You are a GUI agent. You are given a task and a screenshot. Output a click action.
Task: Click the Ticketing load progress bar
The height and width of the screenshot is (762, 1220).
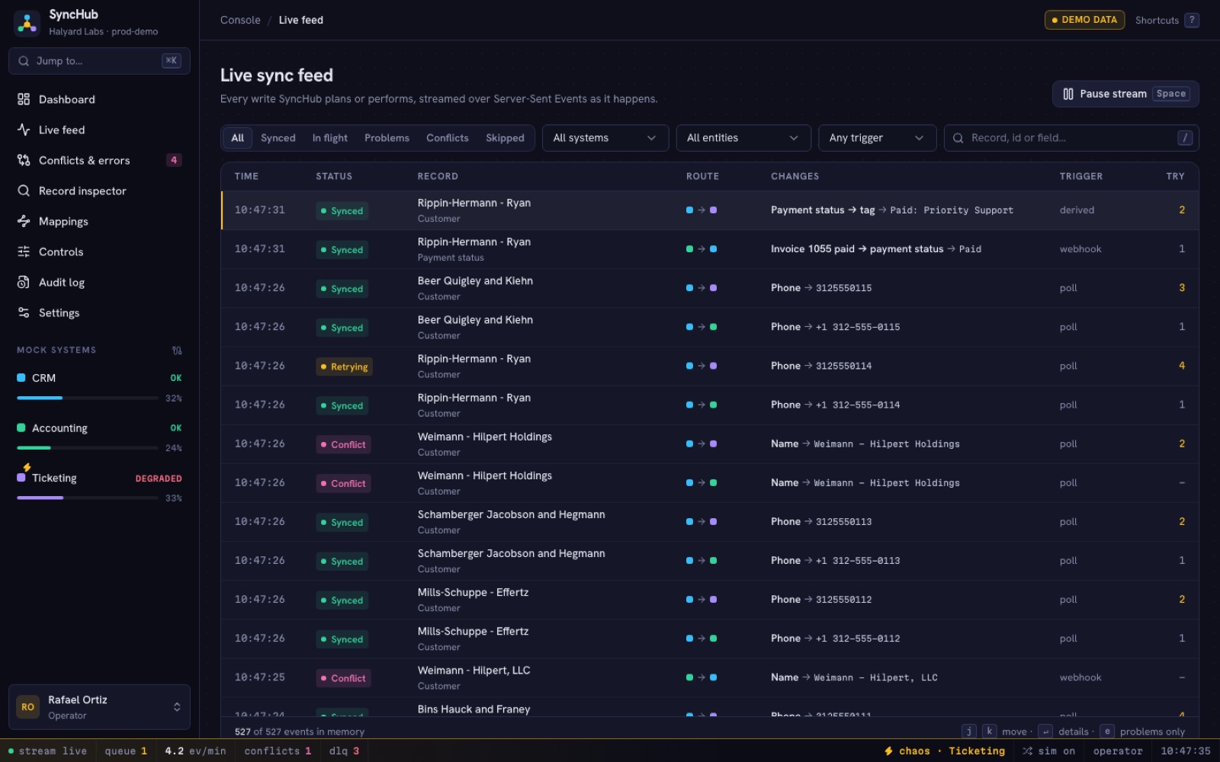(x=88, y=498)
